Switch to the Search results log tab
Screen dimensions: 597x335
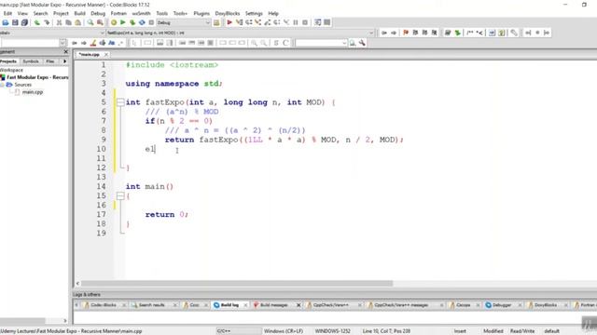click(151, 305)
